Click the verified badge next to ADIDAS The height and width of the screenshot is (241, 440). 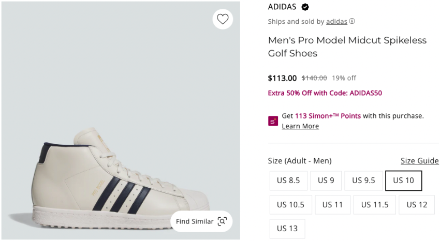(305, 7)
